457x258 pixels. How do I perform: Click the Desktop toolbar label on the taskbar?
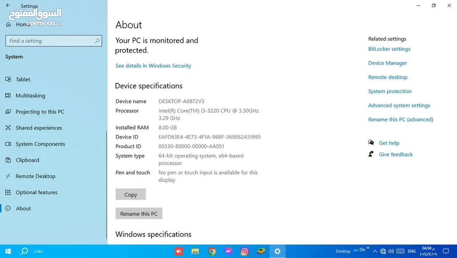click(x=343, y=251)
